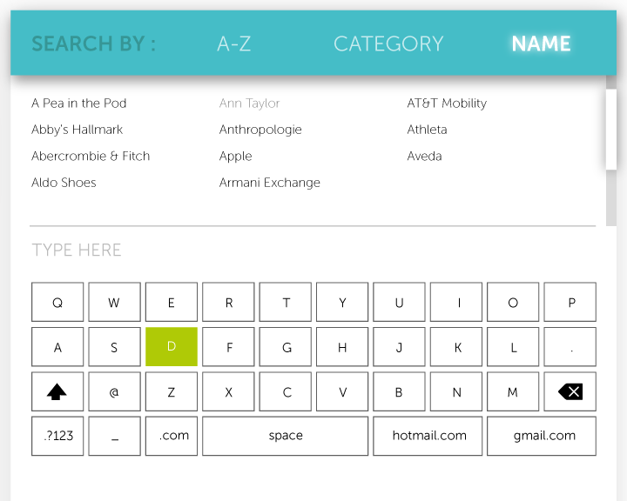Tap the space bar
This screenshot has height=501, width=627.
tap(285, 436)
